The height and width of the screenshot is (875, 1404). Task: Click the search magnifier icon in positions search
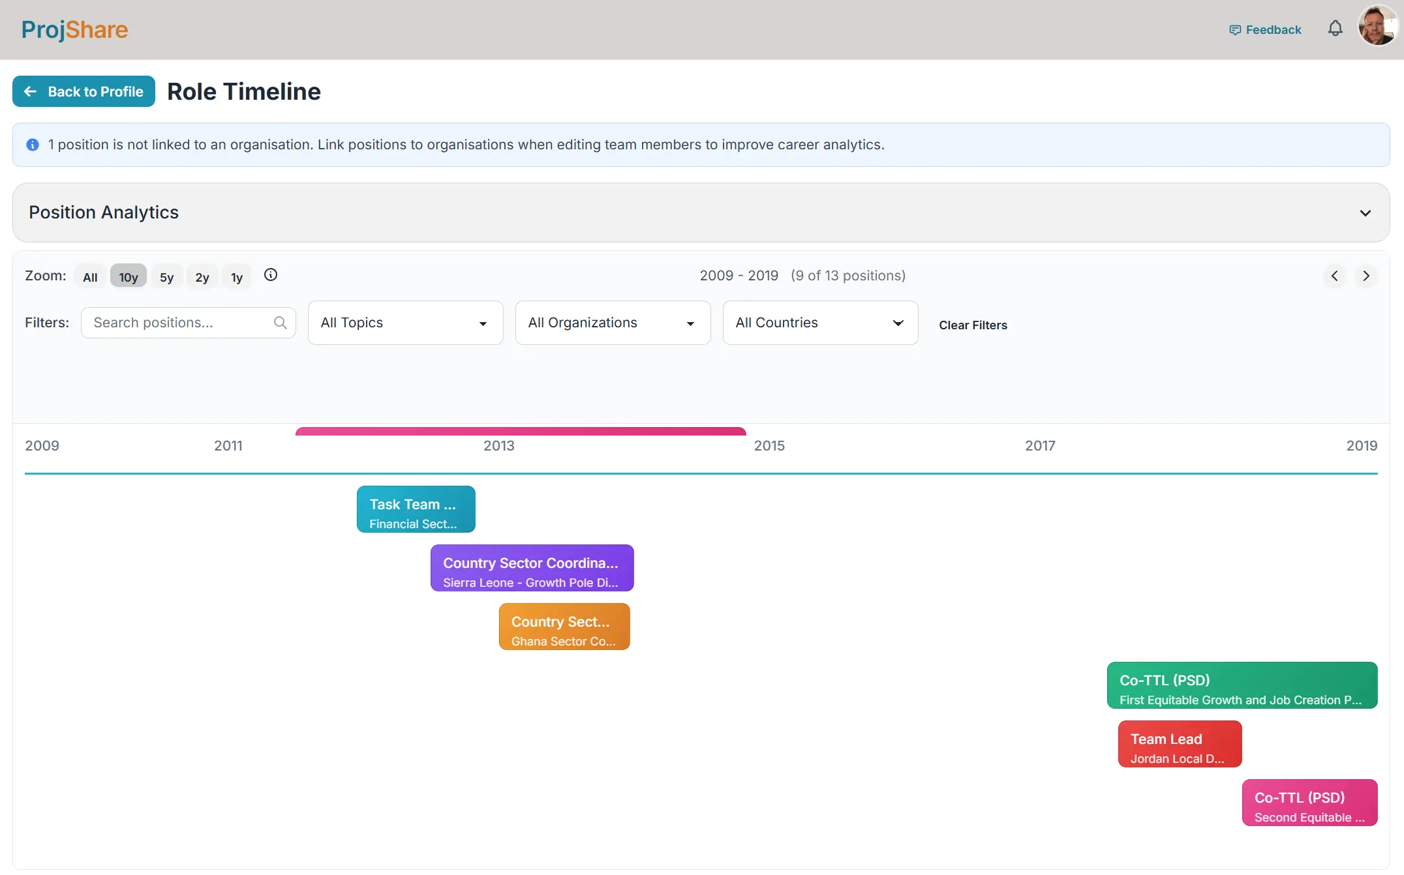pos(281,322)
